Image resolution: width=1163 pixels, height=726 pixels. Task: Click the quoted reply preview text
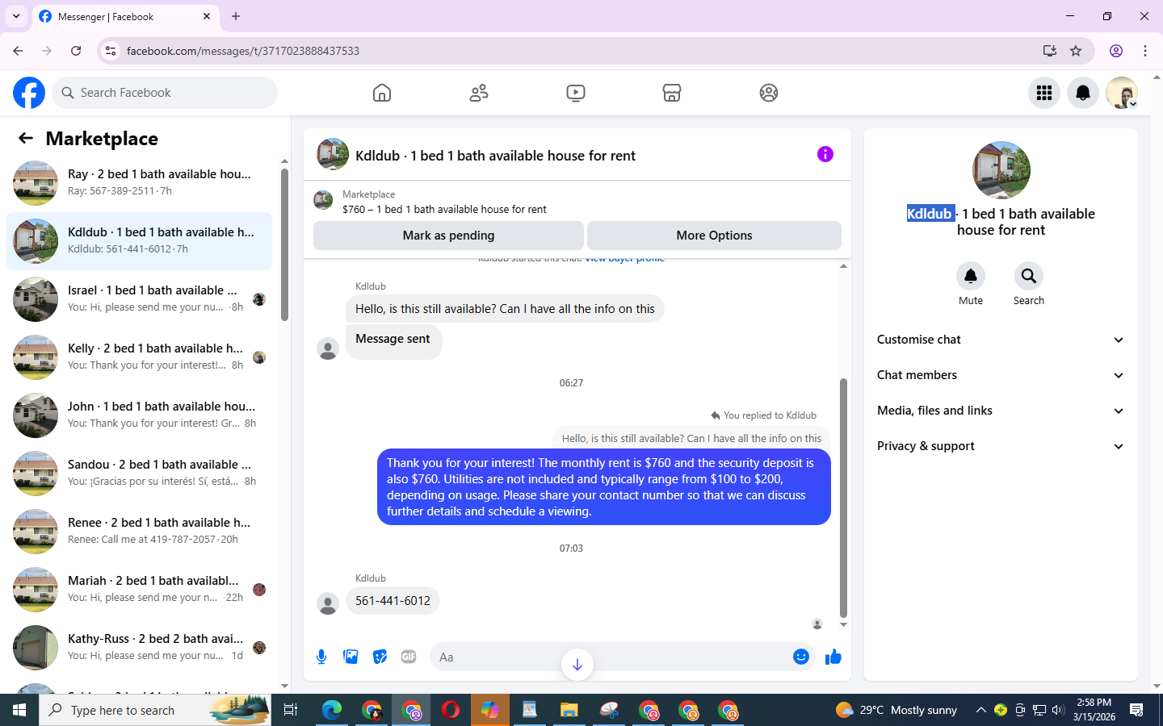pyautogui.click(x=691, y=438)
